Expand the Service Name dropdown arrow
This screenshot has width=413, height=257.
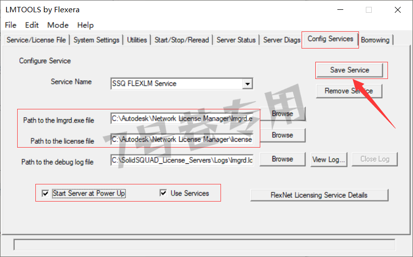coord(248,84)
